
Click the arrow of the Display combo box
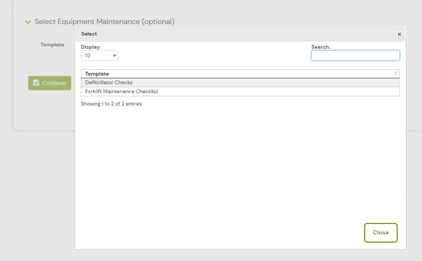[x=114, y=56]
